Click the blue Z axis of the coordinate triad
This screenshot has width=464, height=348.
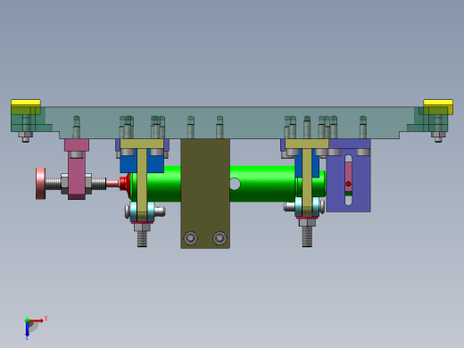click(27, 329)
